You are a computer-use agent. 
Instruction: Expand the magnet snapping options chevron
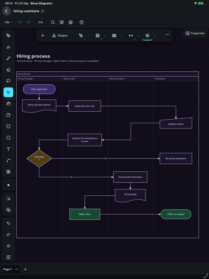pos(155,36)
